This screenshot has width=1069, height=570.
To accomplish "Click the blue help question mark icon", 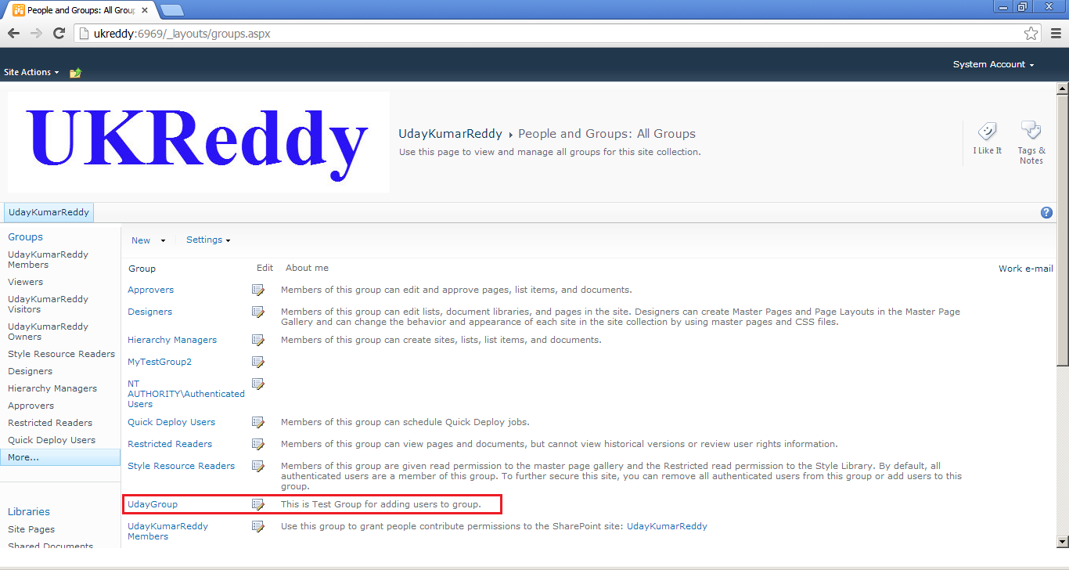I will point(1046,213).
